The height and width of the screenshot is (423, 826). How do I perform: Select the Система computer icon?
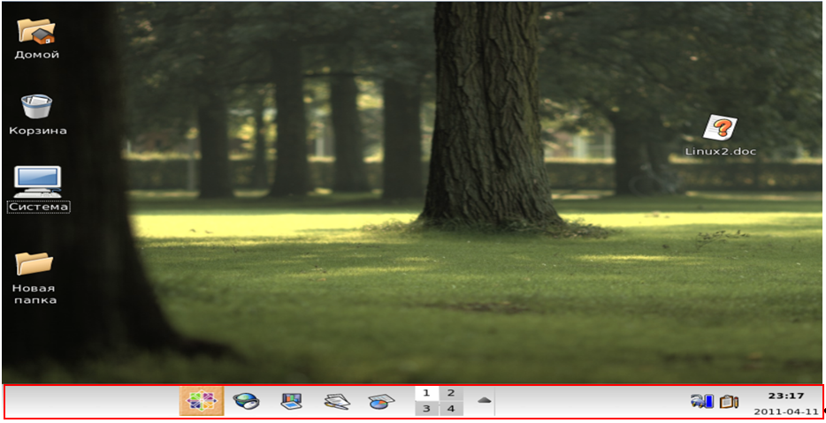(x=37, y=182)
